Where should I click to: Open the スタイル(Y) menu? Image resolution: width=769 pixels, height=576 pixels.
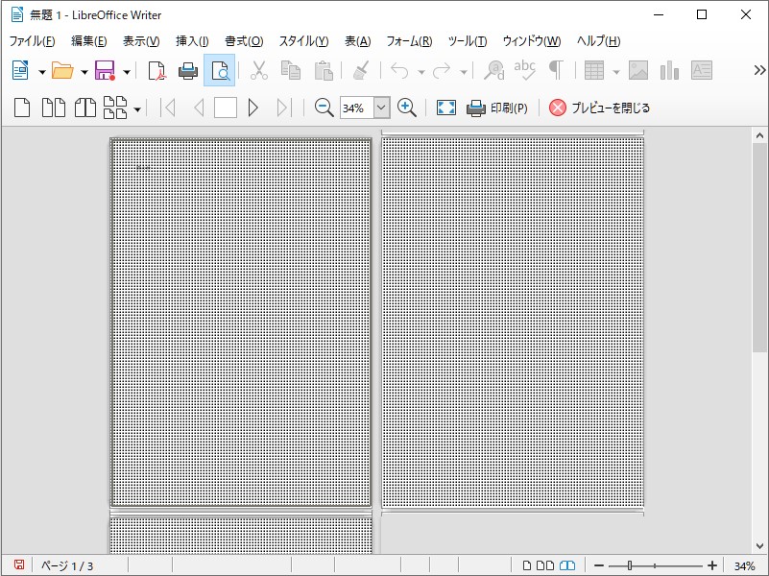click(x=304, y=41)
